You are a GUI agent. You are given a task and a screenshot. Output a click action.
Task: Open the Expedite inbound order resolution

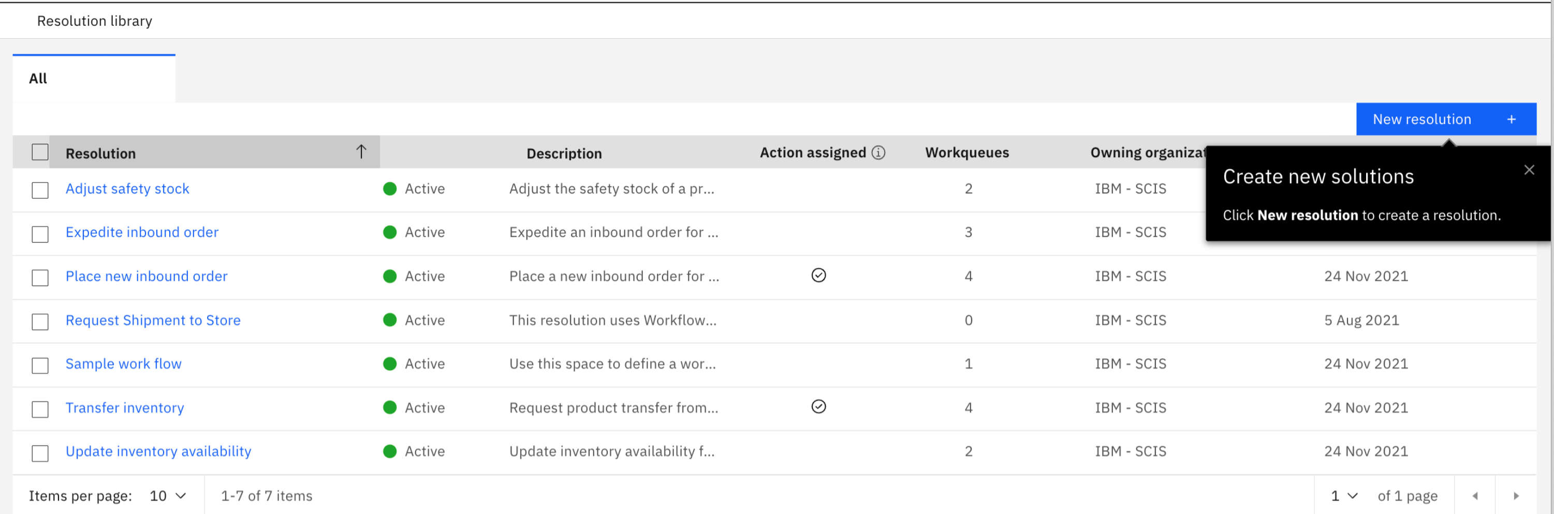(x=142, y=232)
